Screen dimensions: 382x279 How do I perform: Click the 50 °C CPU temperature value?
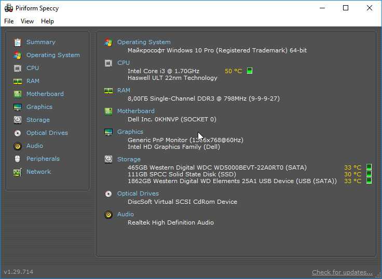coord(233,71)
